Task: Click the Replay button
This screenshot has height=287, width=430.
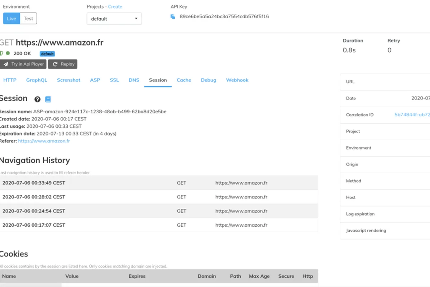Action: click(x=63, y=64)
